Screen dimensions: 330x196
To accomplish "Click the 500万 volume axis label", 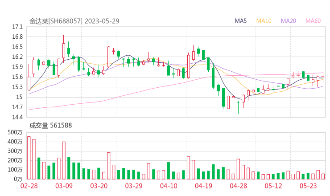I will (x=15, y=132).
